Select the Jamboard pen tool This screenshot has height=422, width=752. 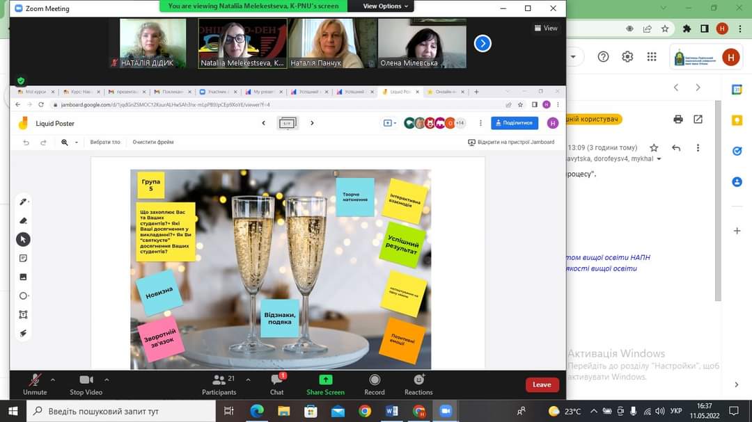(23, 202)
